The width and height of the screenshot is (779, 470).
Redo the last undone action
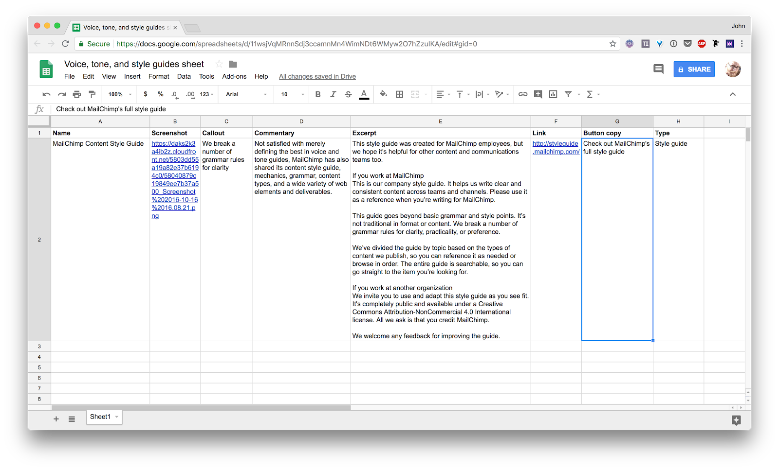pyautogui.click(x=62, y=94)
